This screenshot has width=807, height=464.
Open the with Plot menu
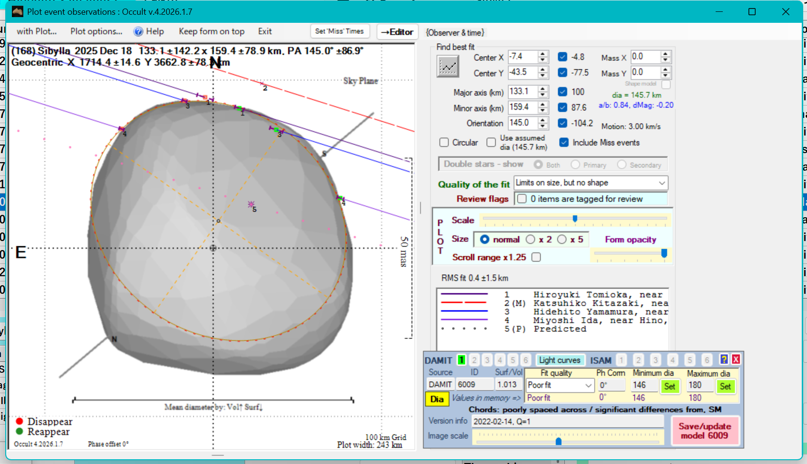(37, 31)
